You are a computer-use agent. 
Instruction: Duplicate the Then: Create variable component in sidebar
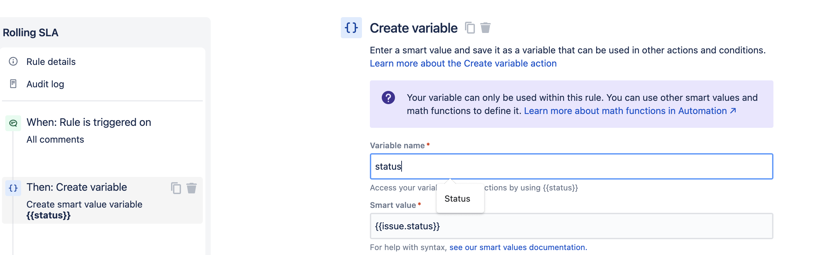pyautogui.click(x=176, y=188)
